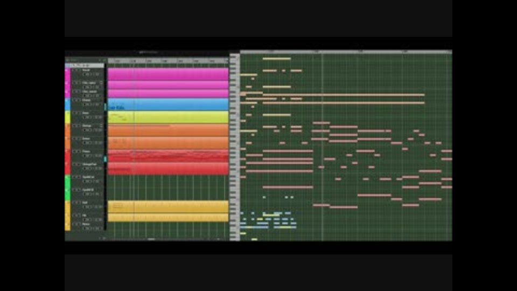The image size is (517, 291).
Task: Select the top magenta vocal track clip
Action: 168,74
